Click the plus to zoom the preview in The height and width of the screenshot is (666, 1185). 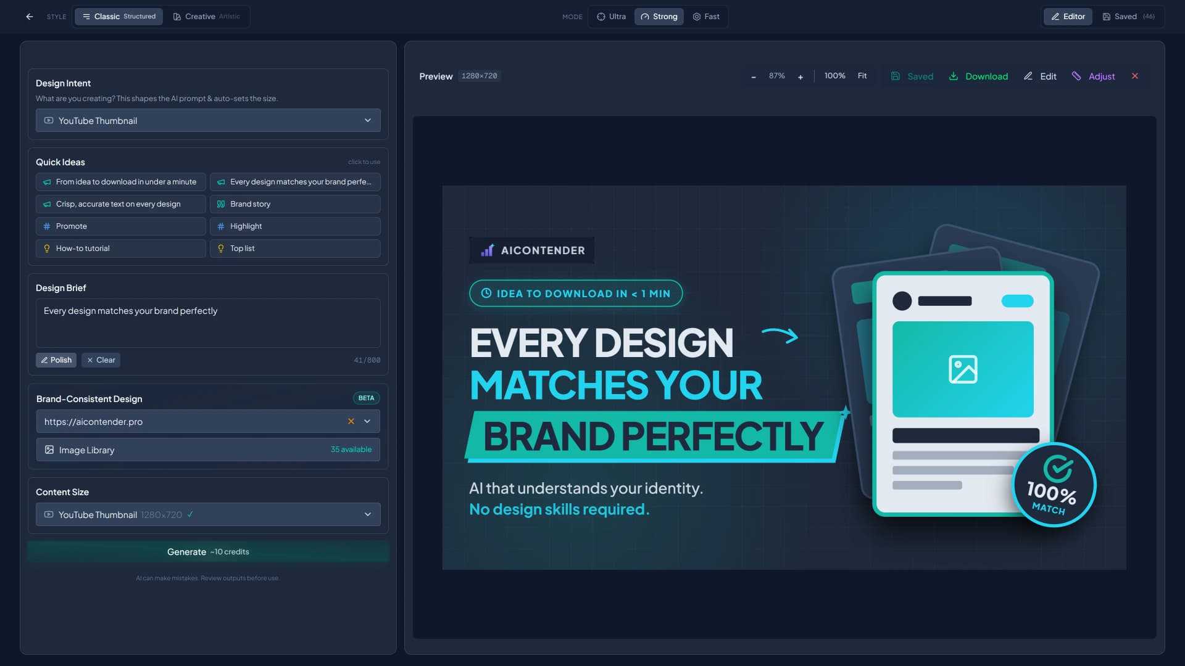pos(800,76)
